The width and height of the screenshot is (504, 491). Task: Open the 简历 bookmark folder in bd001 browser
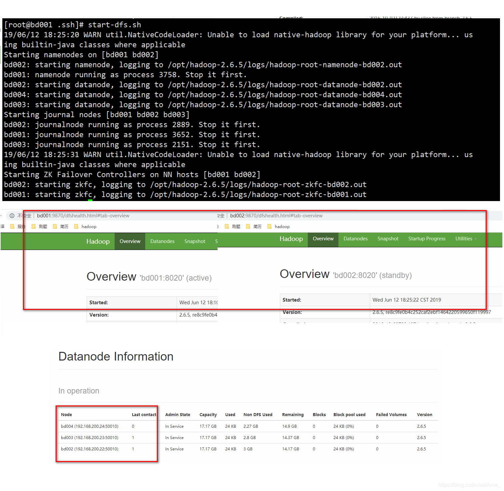(61, 227)
